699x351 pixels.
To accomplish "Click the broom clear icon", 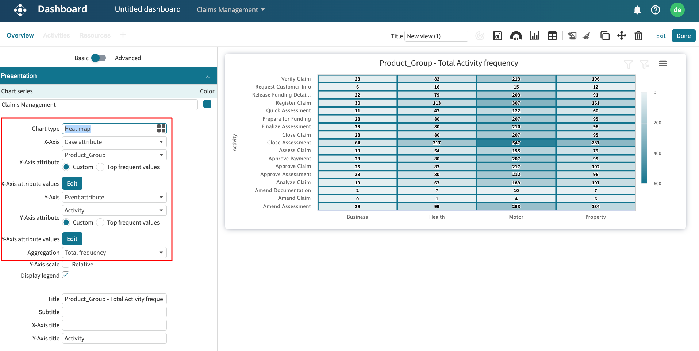I will 587,36.
